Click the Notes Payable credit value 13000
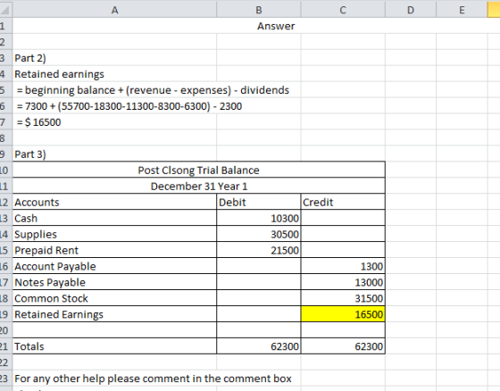 pos(343,282)
